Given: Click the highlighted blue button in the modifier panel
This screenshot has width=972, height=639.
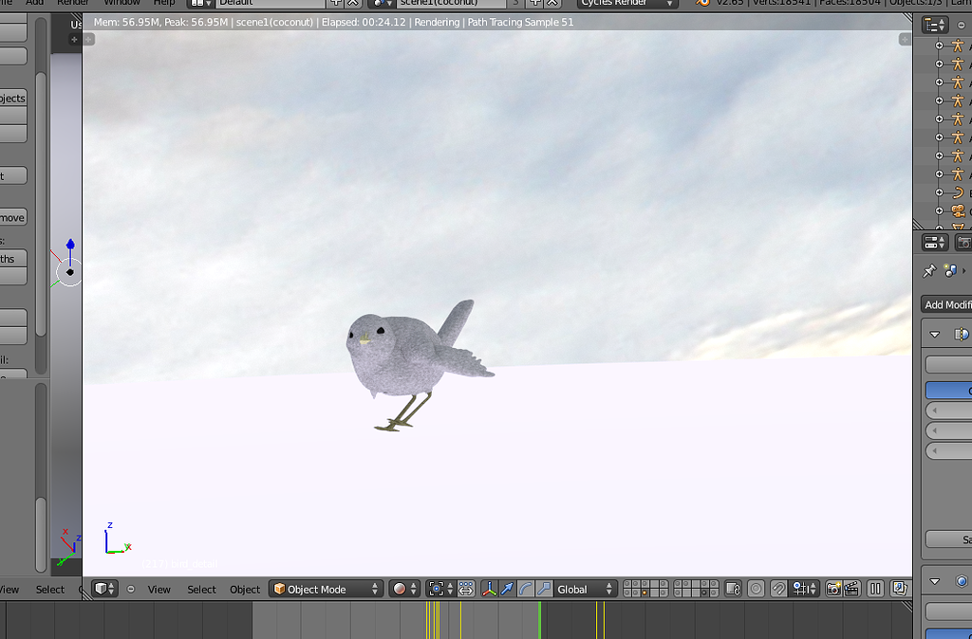Looking at the screenshot, I should [949, 390].
